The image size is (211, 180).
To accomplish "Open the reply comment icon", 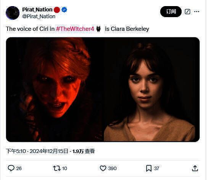I will [x=11, y=168].
